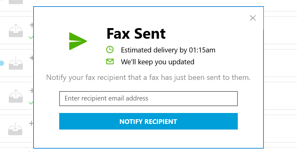Click the Notify your fax recipient message
The image size is (297, 152).
click(148, 77)
